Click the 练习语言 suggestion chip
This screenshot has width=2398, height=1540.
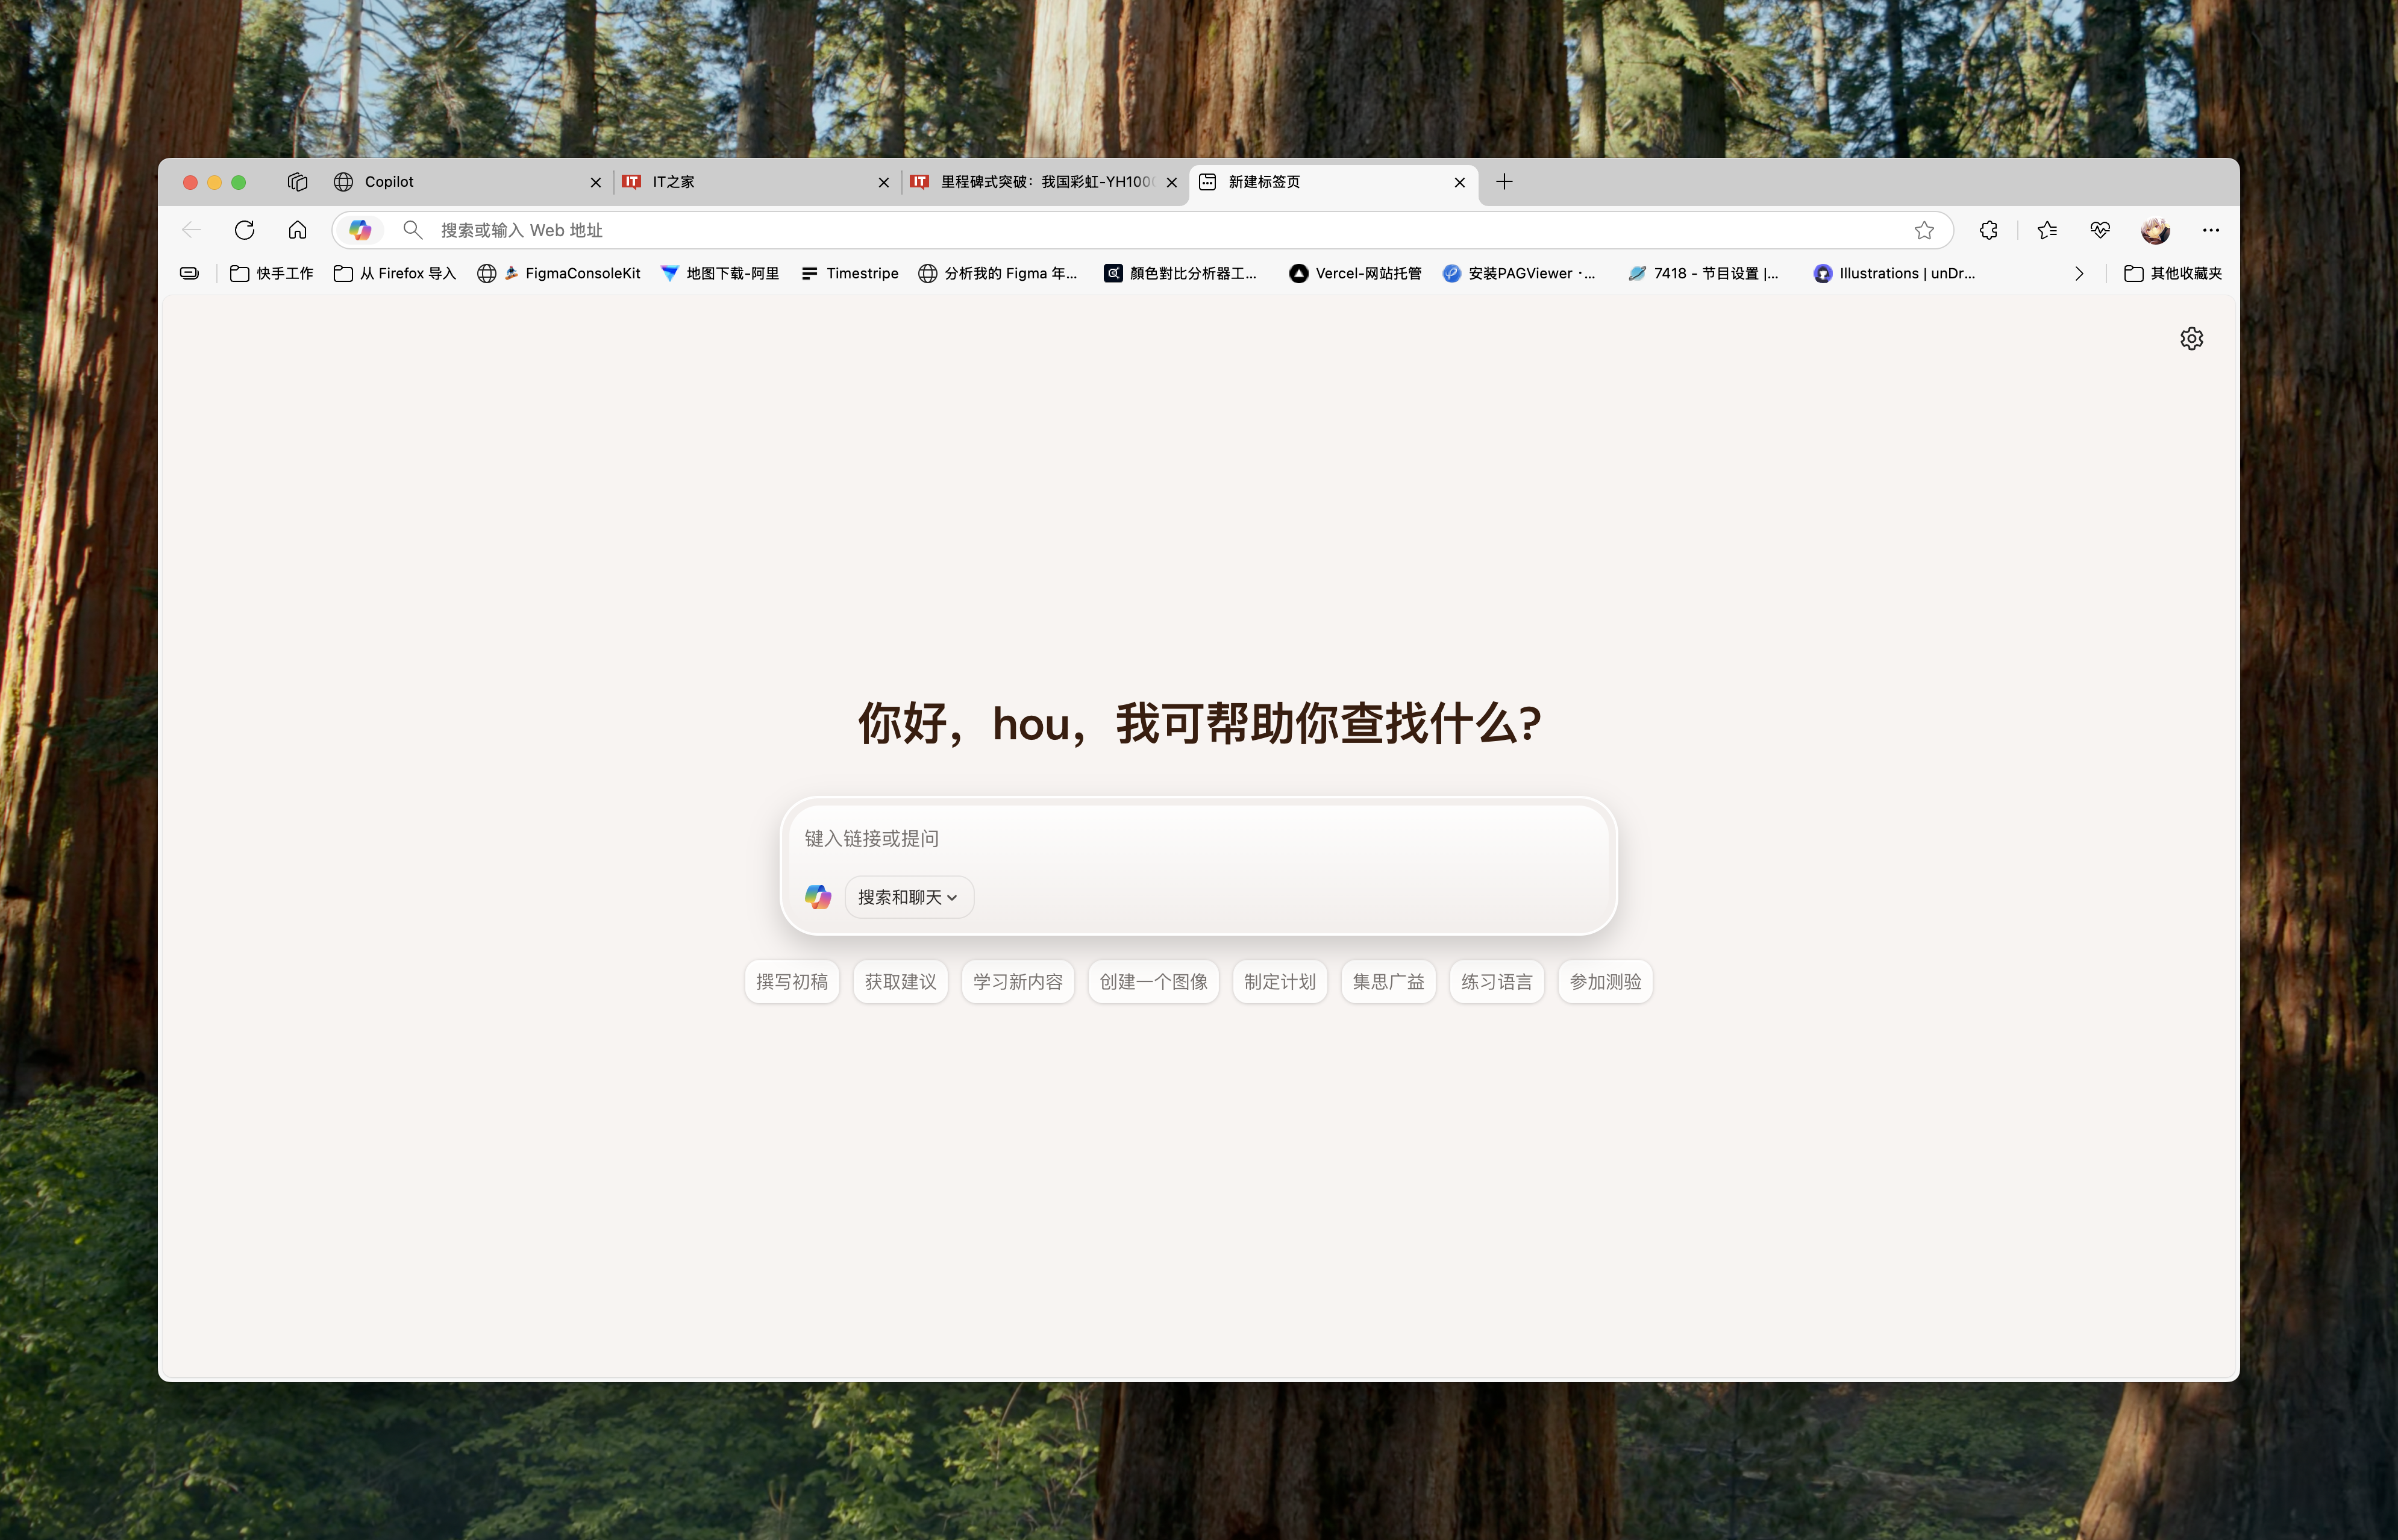1497,982
